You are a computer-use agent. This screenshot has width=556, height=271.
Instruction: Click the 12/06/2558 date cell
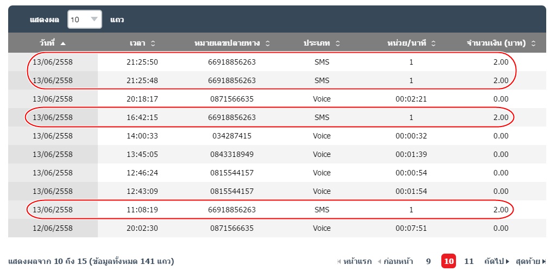pos(53,228)
